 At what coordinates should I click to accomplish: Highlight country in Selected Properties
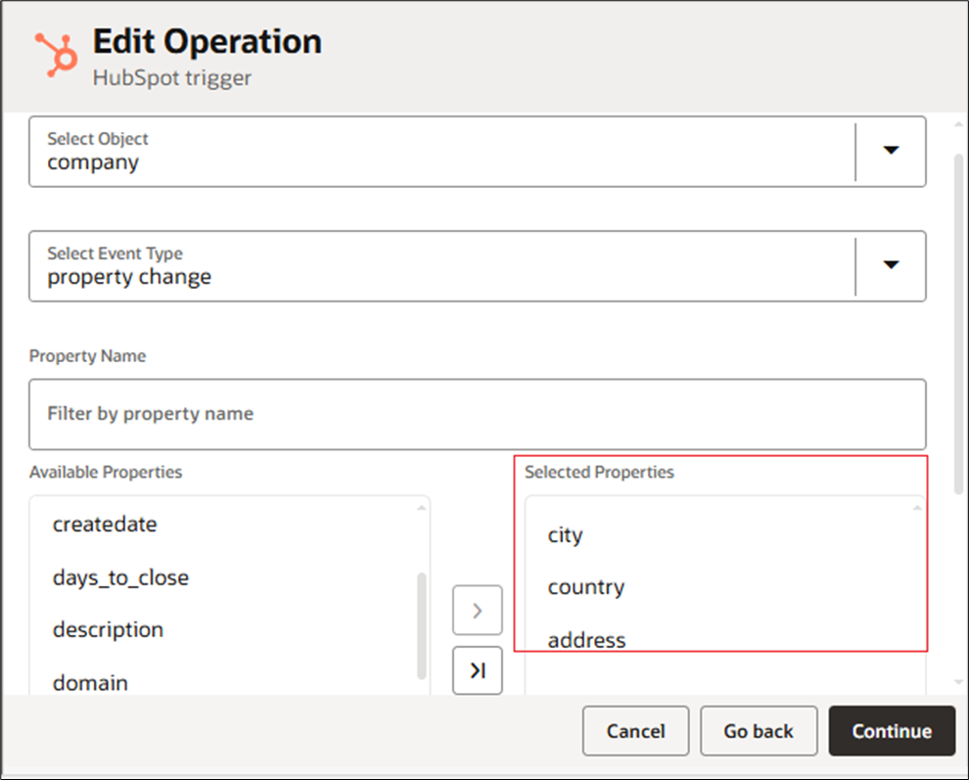click(x=585, y=587)
